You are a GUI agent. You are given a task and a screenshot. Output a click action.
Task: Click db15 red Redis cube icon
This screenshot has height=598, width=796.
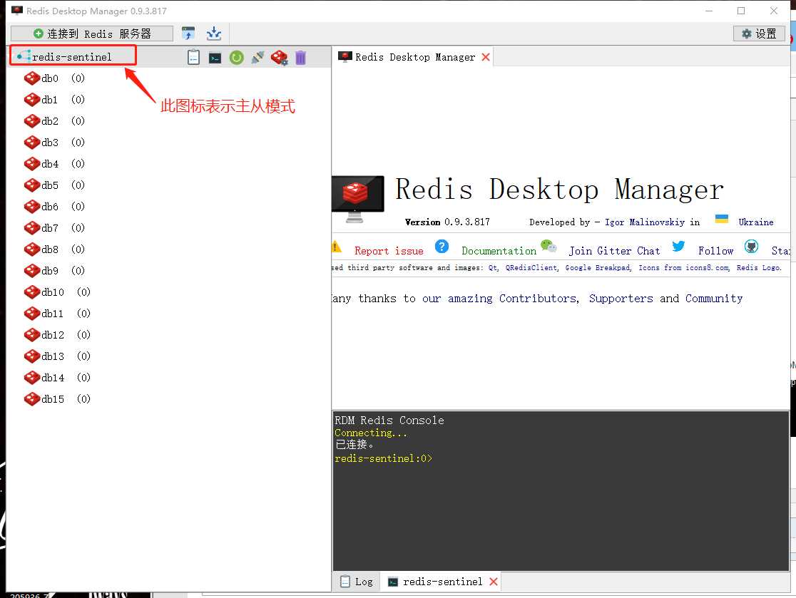point(32,399)
